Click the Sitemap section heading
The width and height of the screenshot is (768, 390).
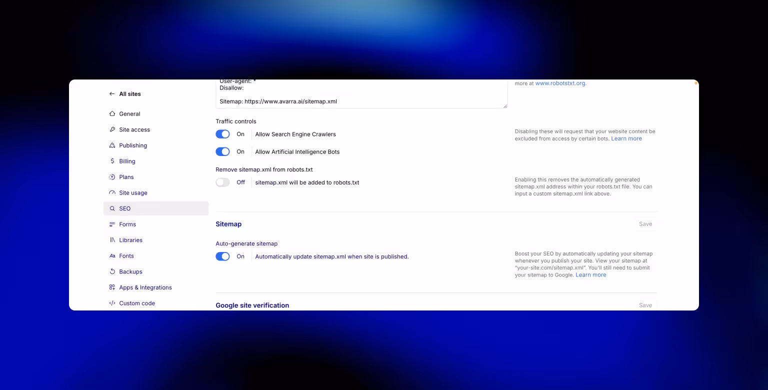pyautogui.click(x=228, y=224)
